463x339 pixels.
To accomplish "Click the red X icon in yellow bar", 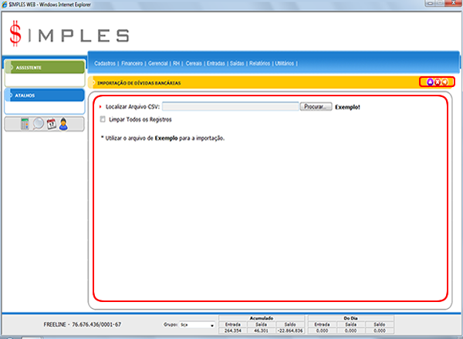I will click(x=438, y=82).
